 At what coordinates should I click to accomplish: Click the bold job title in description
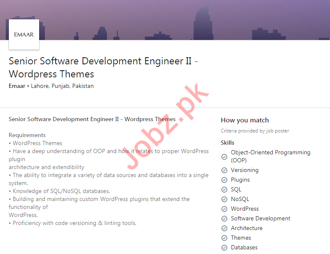click(x=92, y=119)
